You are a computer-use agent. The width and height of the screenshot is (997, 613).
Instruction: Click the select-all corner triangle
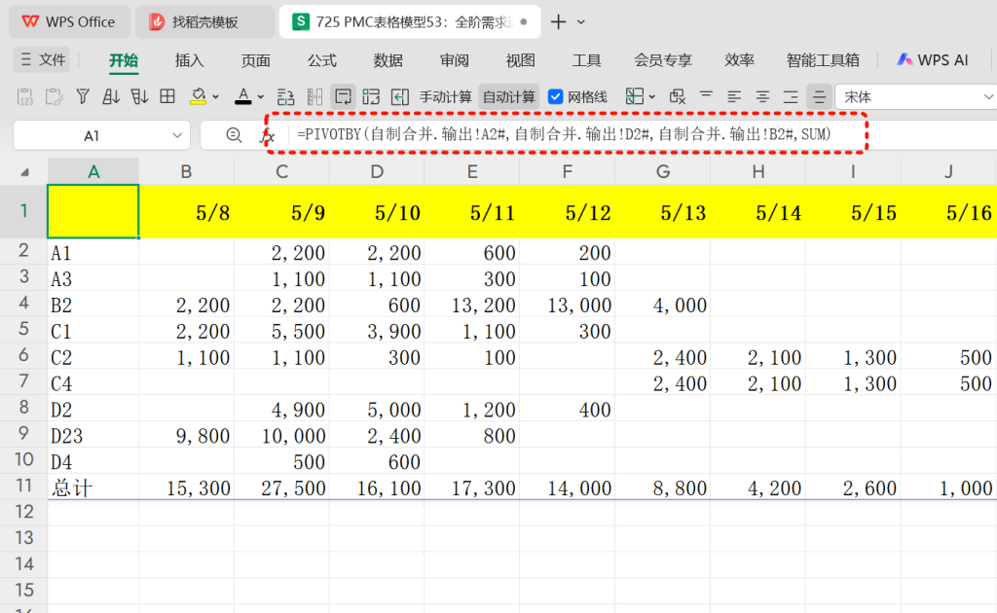tap(24, 172)
